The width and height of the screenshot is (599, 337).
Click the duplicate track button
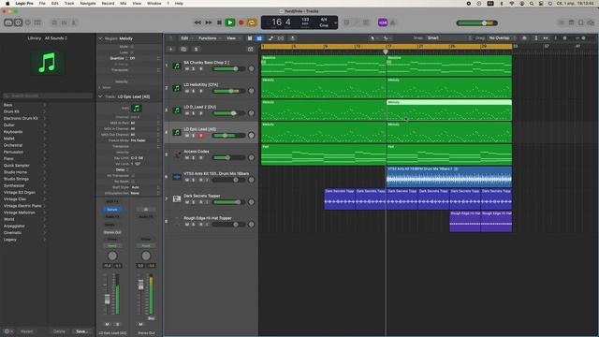click(x=183, y=50)
